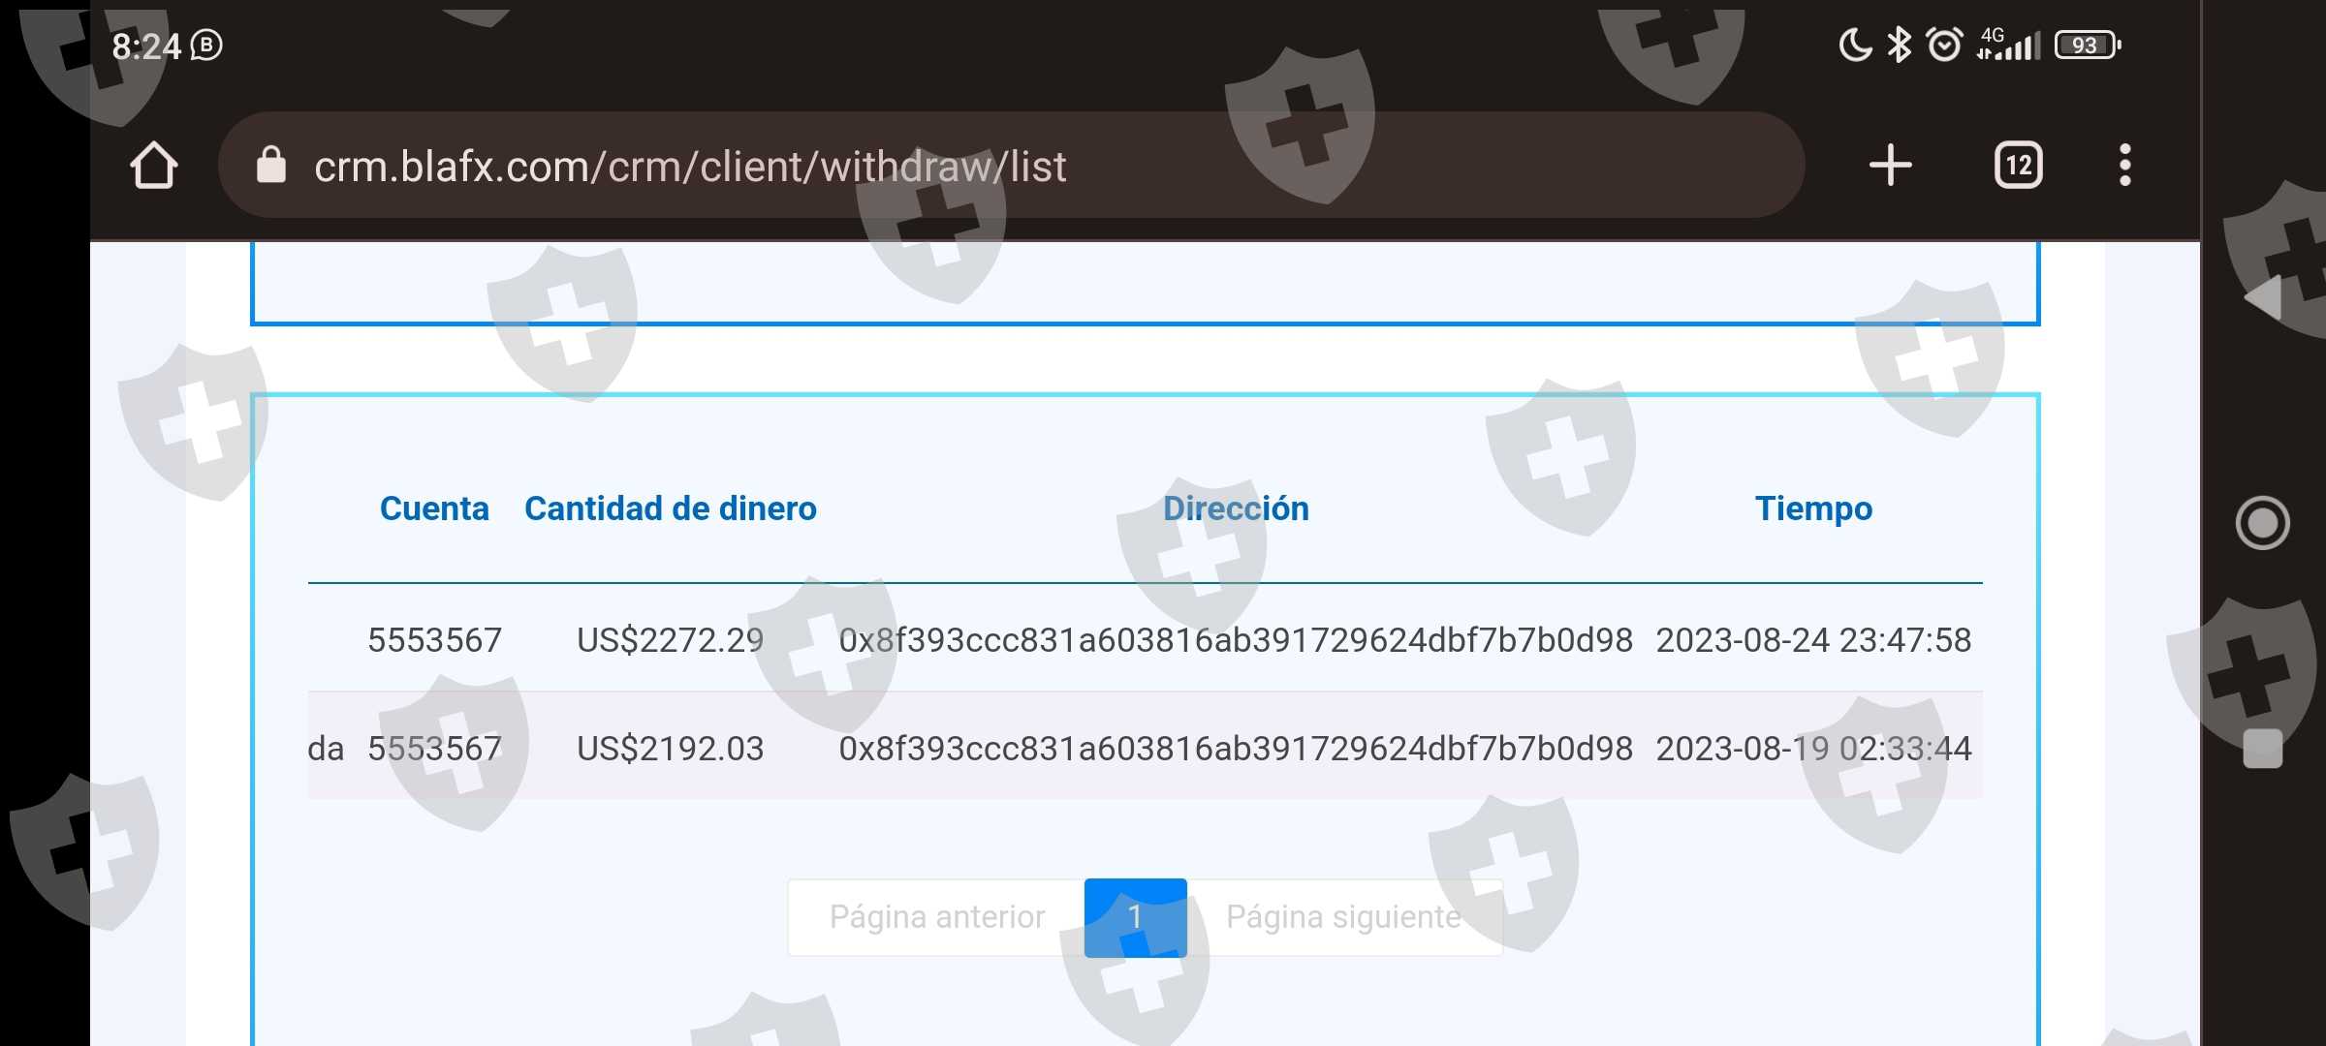Click the Página siguiente button

[x=1344, y=917]
